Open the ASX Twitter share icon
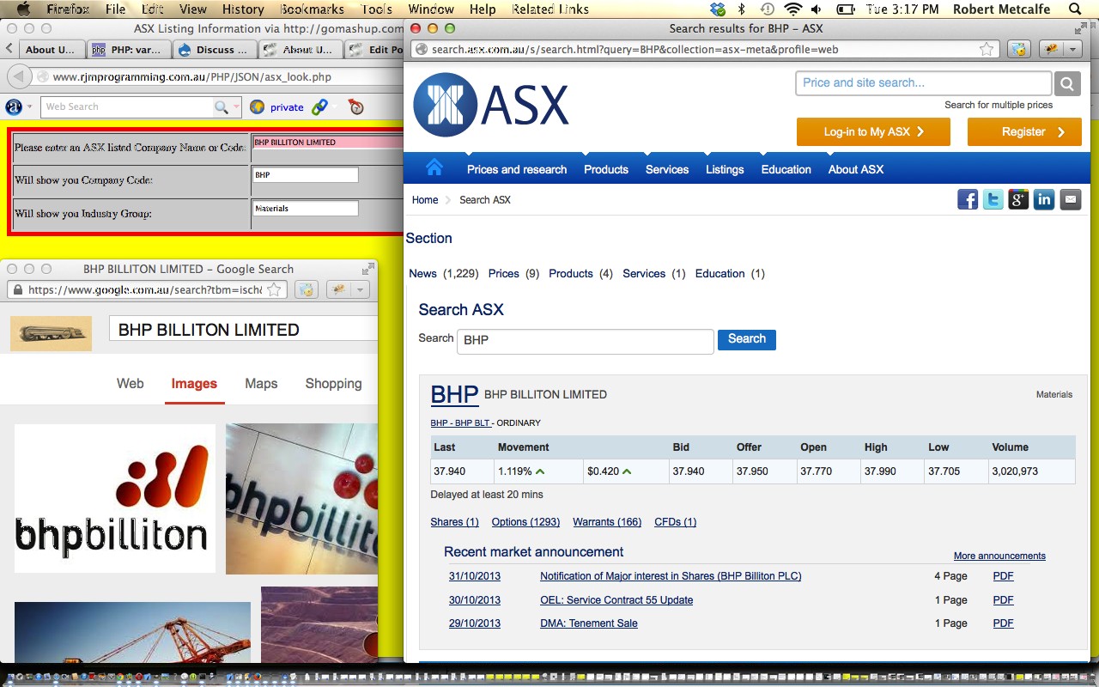This screenshot has height=687, width=1099. coord(993,200)
